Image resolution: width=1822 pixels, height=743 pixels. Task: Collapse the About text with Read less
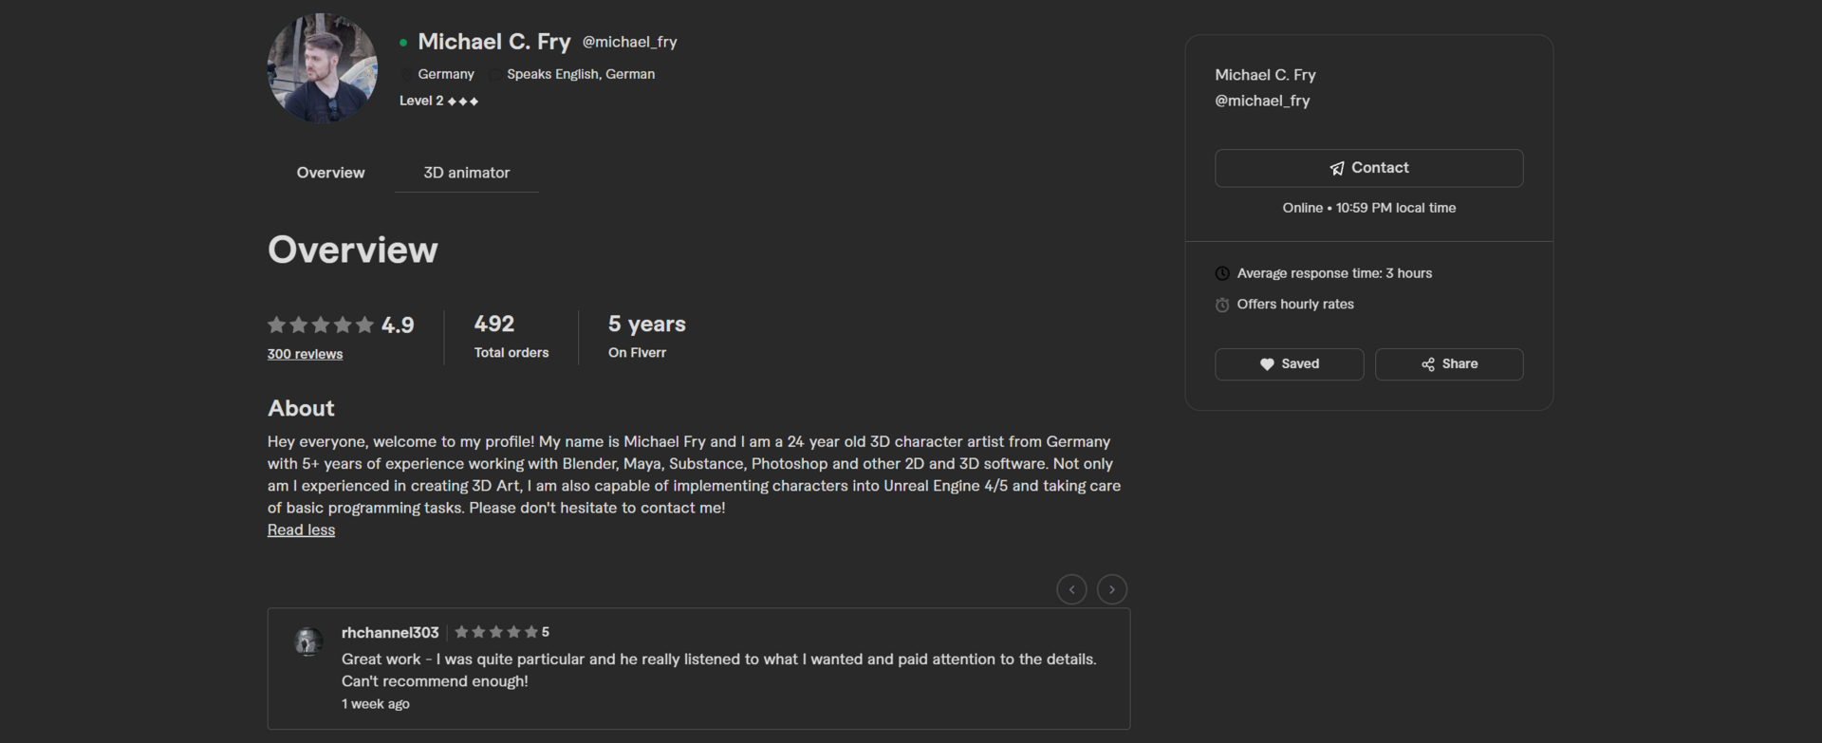301,529
